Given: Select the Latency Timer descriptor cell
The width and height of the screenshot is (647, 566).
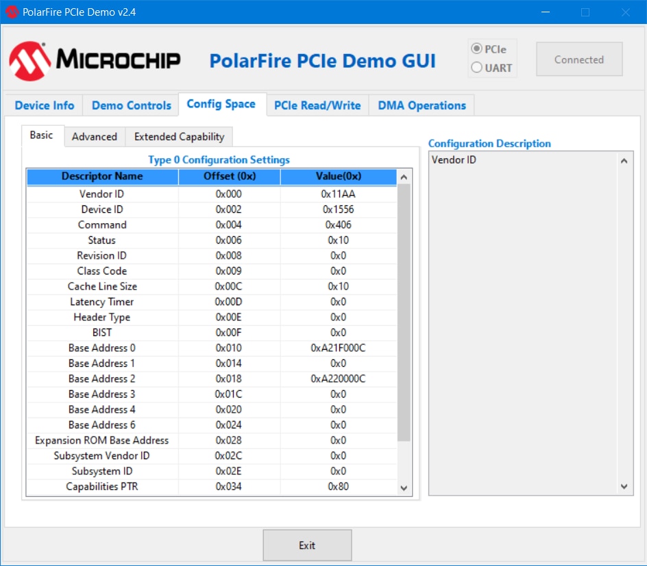Looking at the screenshot, I should point(102,302).
